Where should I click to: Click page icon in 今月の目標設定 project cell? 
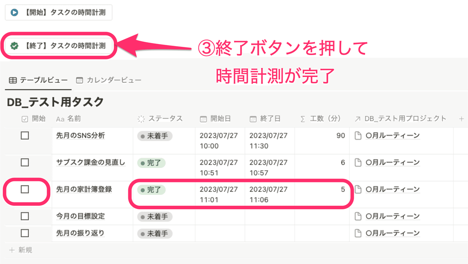pos(358,216)
